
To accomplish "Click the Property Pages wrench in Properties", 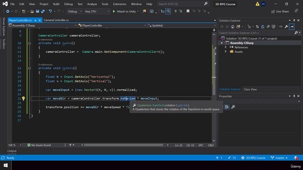I will [x=233, y=107].
